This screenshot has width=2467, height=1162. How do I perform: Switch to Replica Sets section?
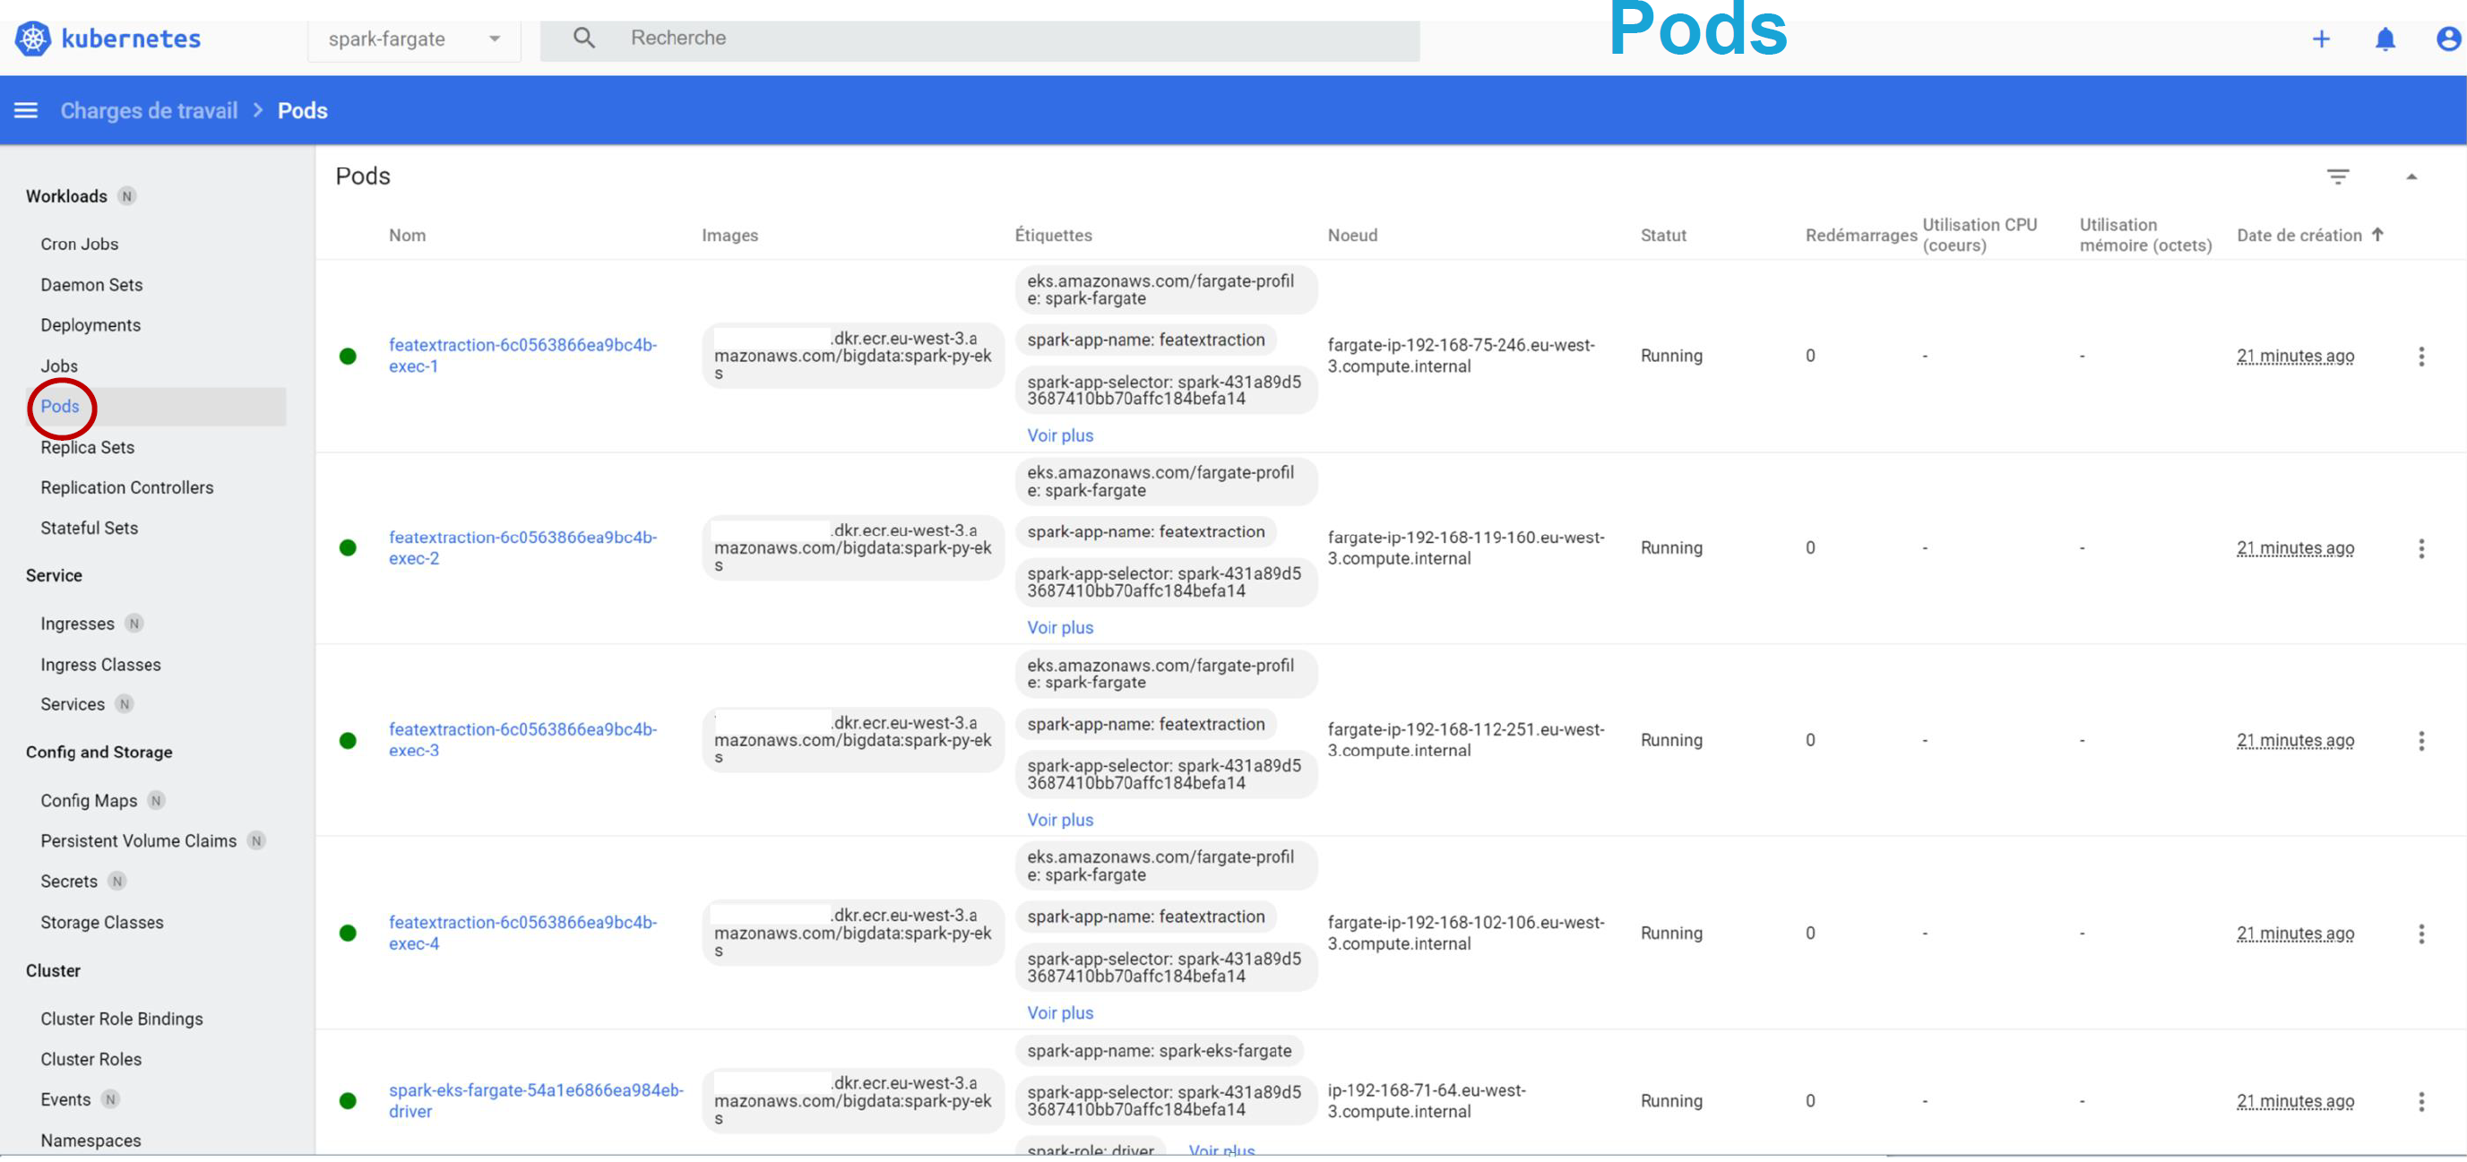(86, 447)
